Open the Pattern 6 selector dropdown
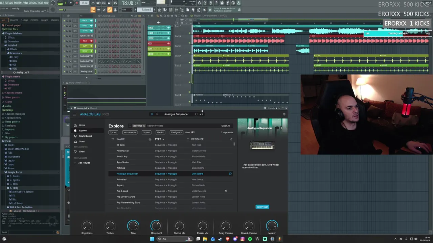 [x=145, y=9]
